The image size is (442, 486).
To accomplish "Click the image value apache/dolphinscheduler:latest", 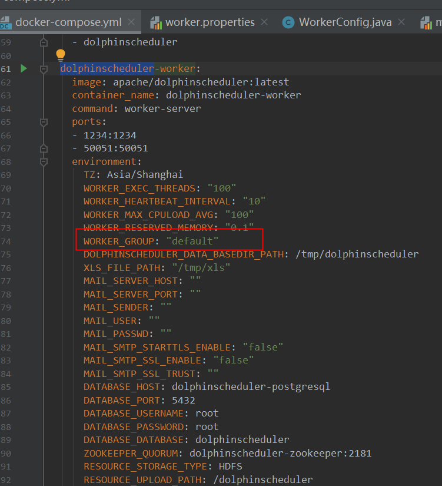I will pos(201,82).
